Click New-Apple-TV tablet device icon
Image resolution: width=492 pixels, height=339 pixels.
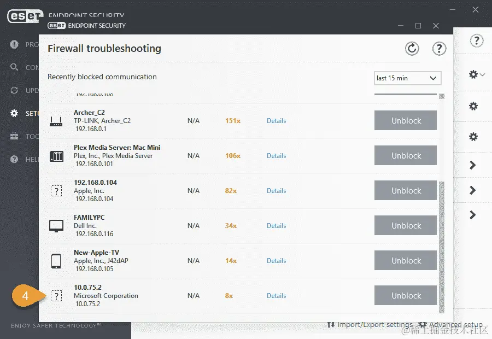click(x=56, y=261)
